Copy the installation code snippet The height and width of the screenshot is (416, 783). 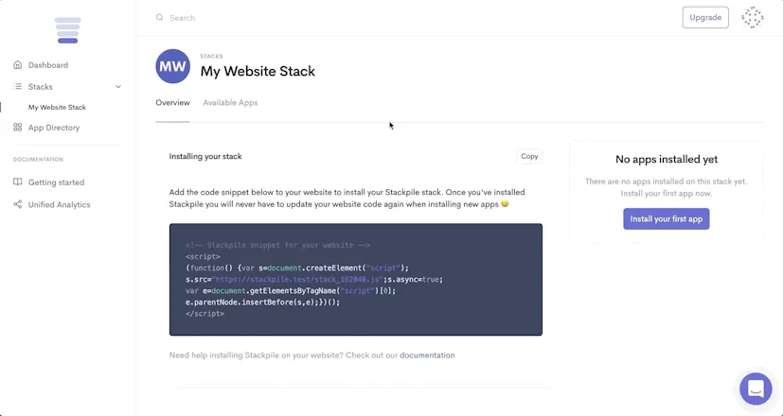(529, 156)
